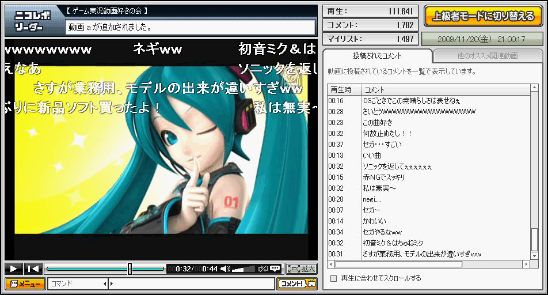
Task: Collapse command panel with left arrow
Action: click(x=105, y=284)
